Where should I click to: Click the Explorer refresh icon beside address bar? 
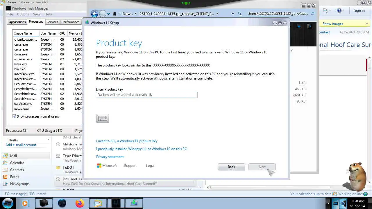click(x=239, y=14)
